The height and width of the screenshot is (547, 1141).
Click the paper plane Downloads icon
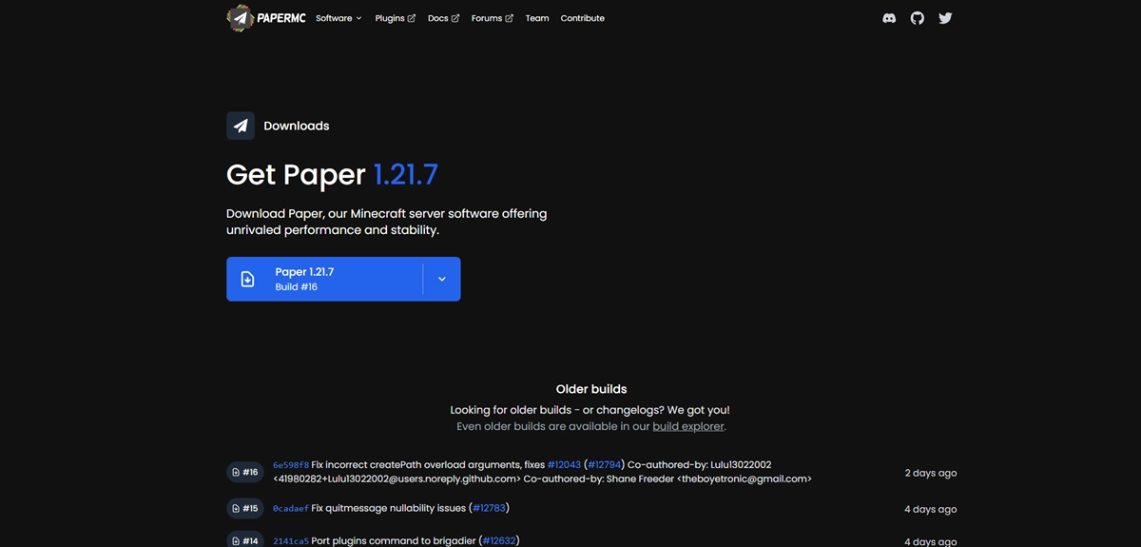[x=241, y=126]
